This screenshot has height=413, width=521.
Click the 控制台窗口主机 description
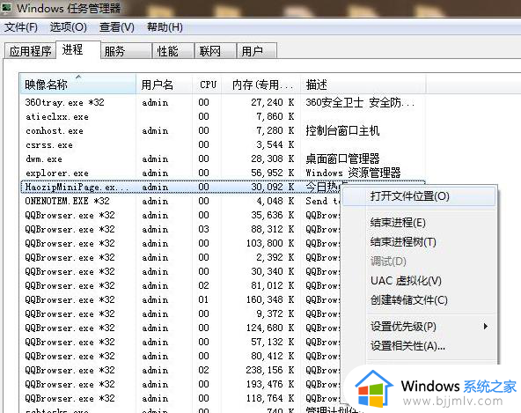coord(342,130)
